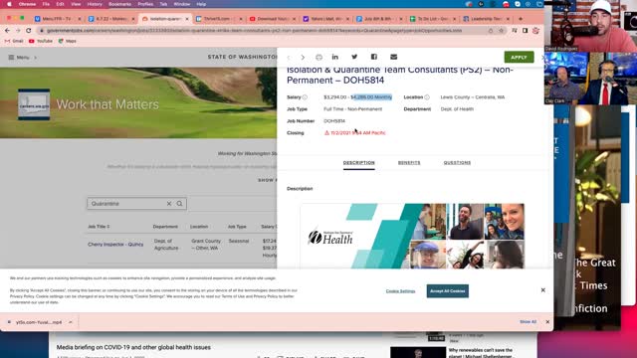Reload the page in Chrome

tap(29, 31)
